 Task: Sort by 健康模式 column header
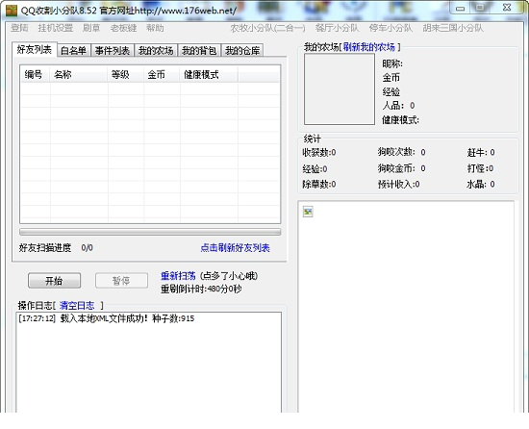209,74
